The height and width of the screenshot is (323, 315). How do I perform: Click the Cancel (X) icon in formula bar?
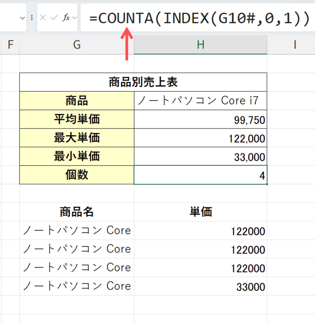[43, 18]
